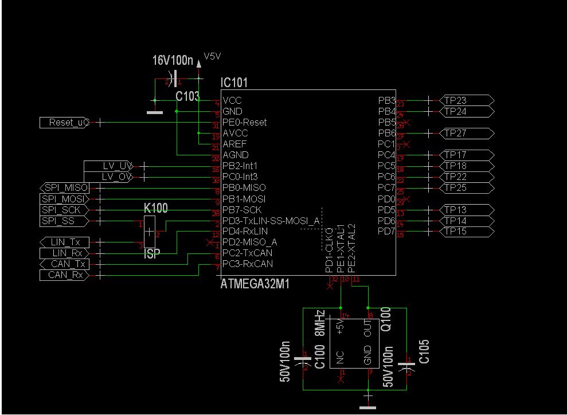
Task: Select the PC0-Int3 pin label
Action: coord(240,177)
